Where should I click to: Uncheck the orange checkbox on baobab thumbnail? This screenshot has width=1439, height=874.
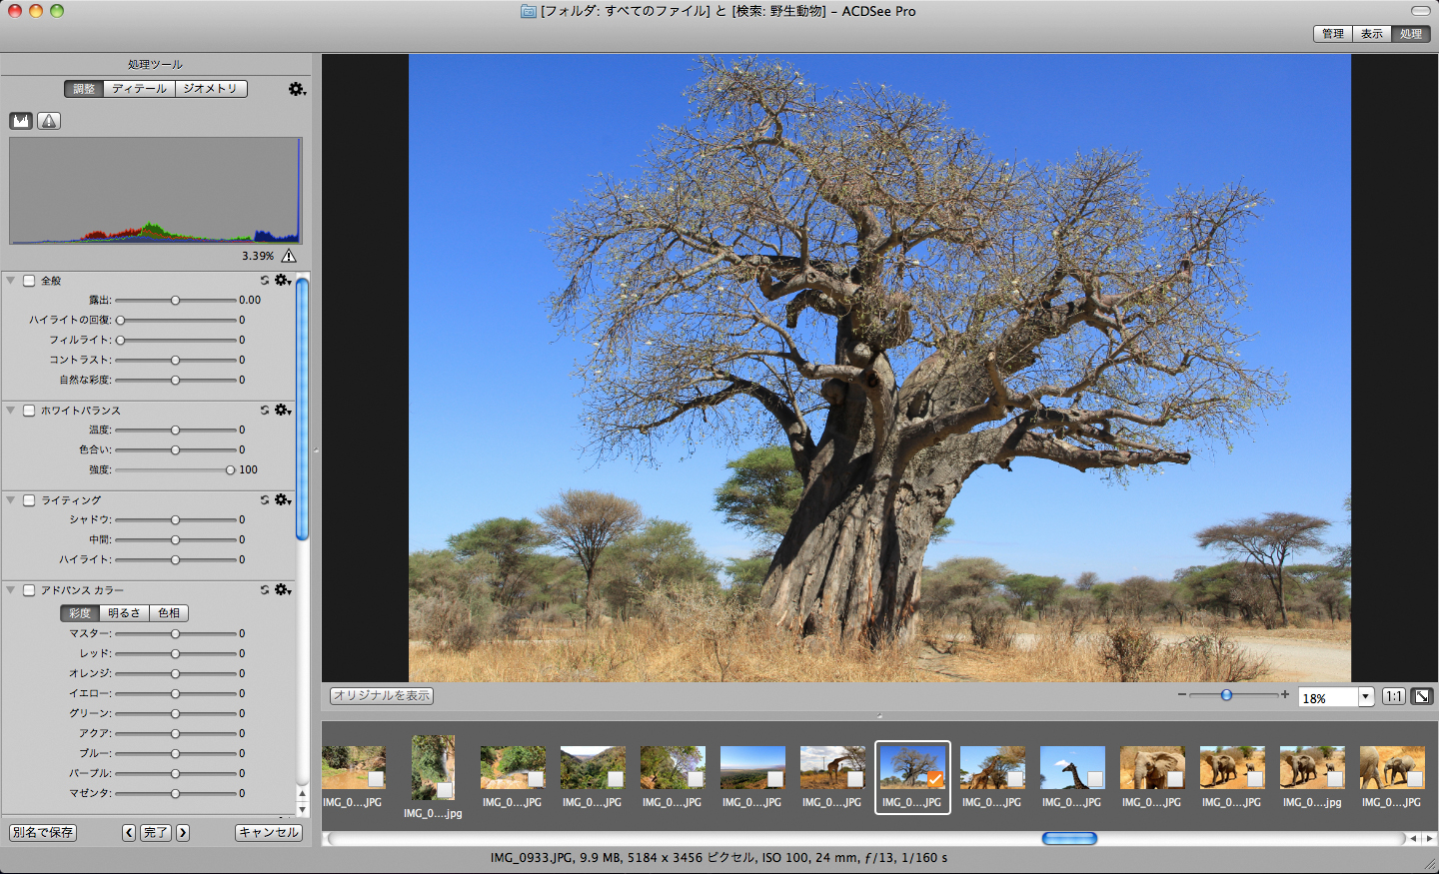coord(935,779)
